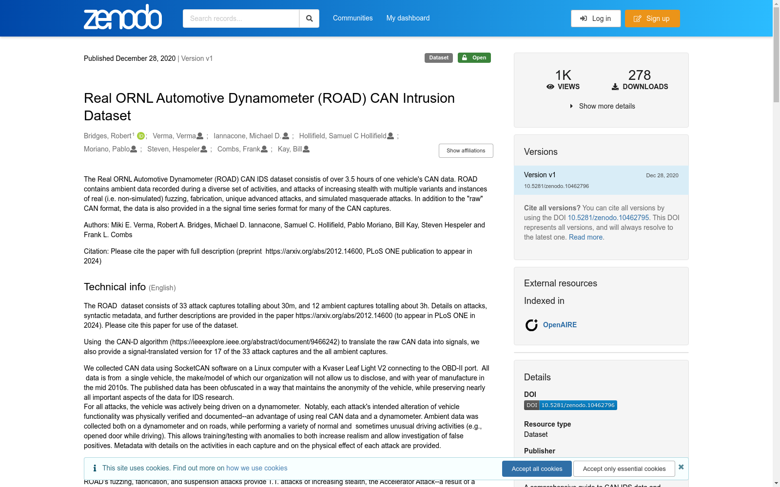
Task: Click person icon next to Hollifield, Samuel C
Action: (x=390, y=136)
